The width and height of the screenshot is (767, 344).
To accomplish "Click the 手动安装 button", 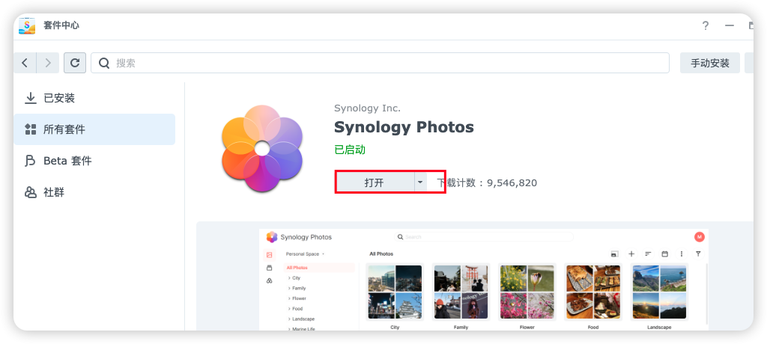I will (709, 63).
